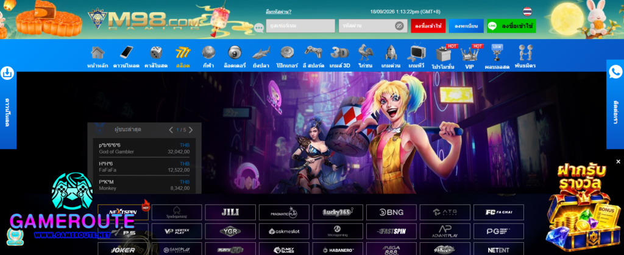The height and width of the screenshot is (255, 624).
Task: Select the YGR provider tile
Action: tap(230, 231)
